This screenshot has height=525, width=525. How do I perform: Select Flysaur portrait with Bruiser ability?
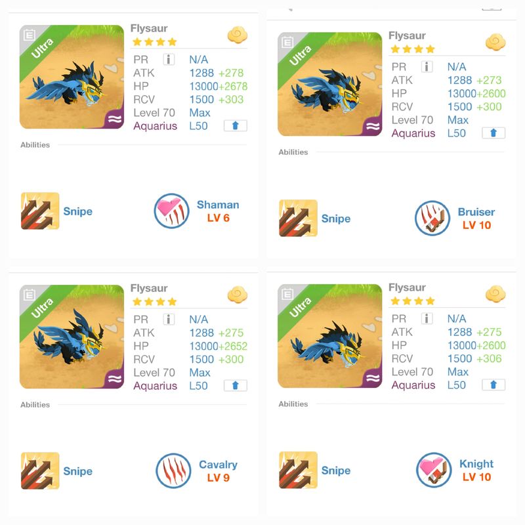coord(330,84)
